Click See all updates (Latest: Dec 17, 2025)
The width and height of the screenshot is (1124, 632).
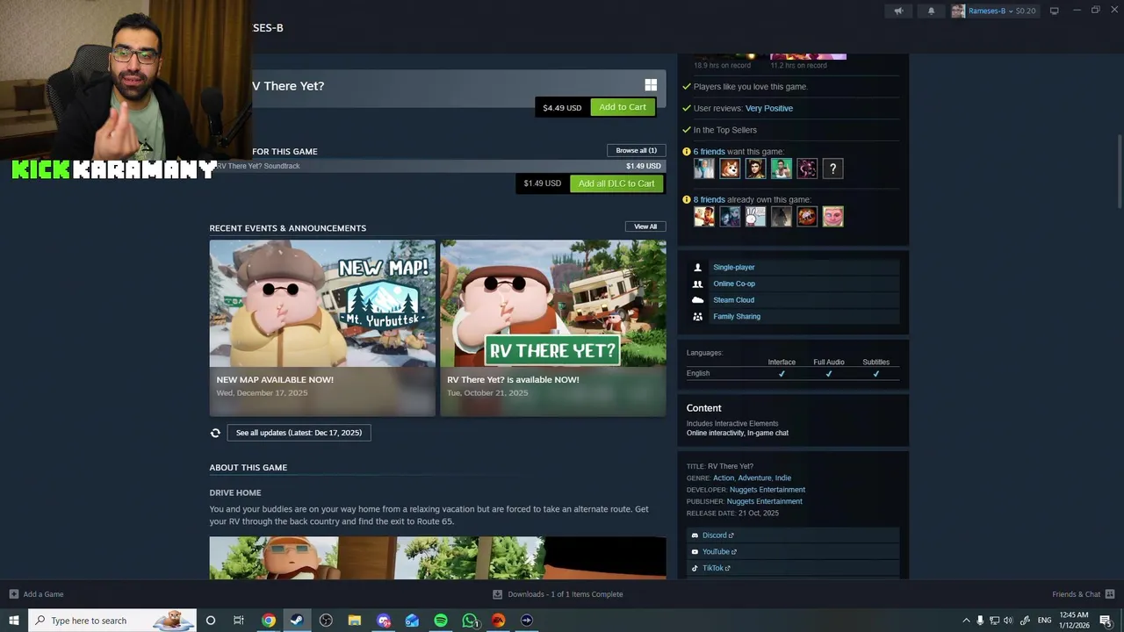click(299, 433)
